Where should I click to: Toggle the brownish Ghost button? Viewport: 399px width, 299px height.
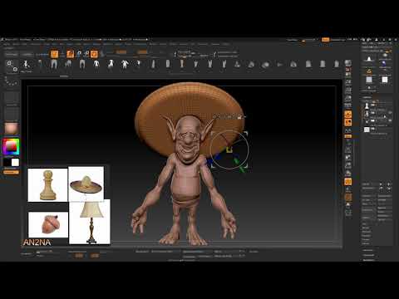point(348,198)
